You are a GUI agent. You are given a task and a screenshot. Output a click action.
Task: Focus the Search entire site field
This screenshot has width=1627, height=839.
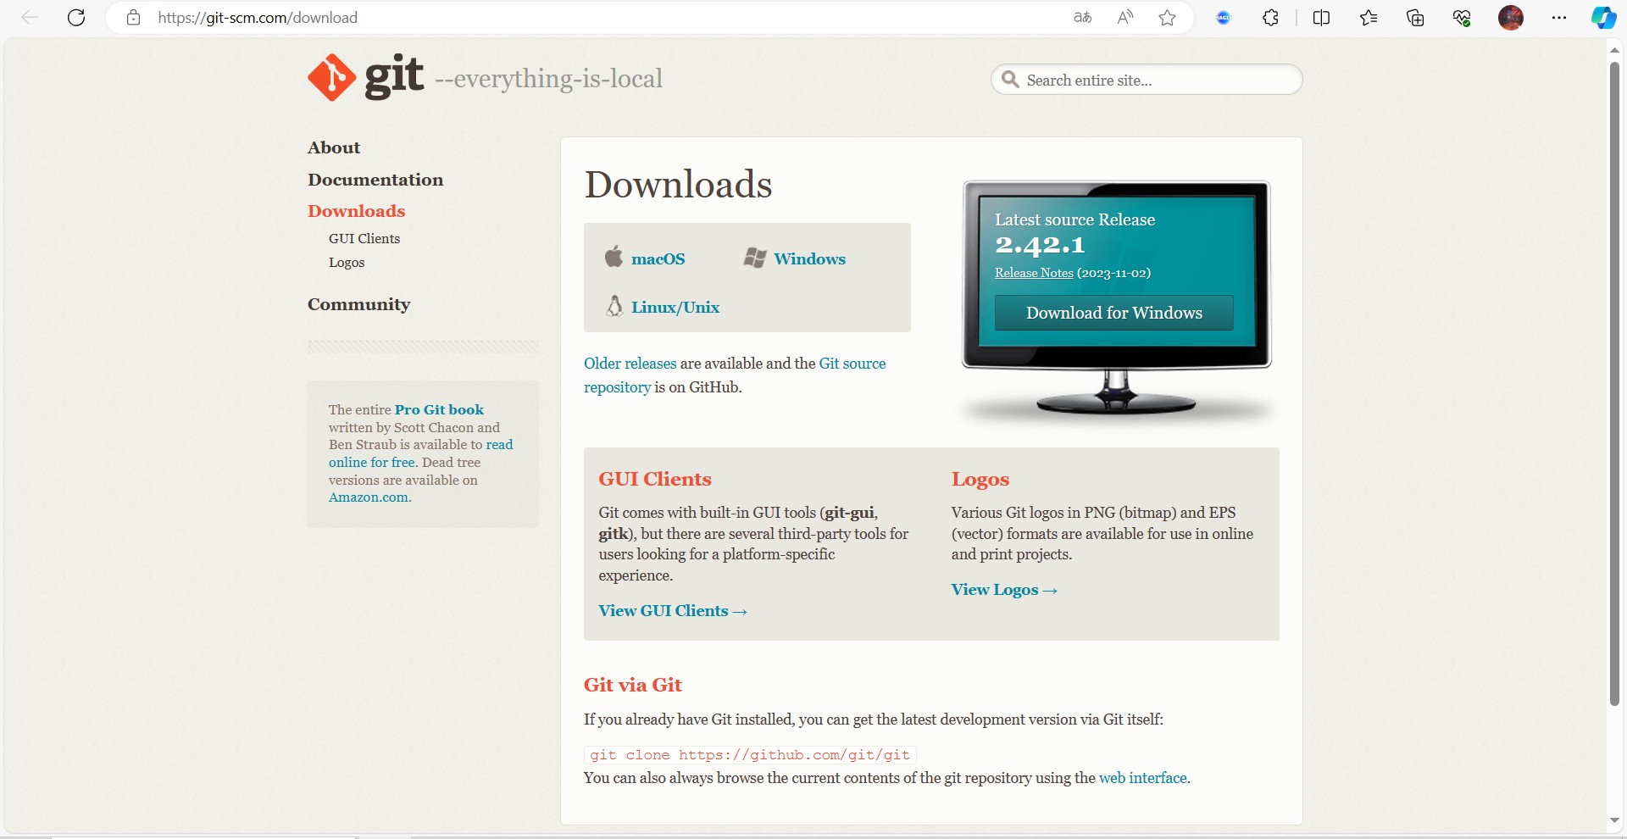[1147, 80]
